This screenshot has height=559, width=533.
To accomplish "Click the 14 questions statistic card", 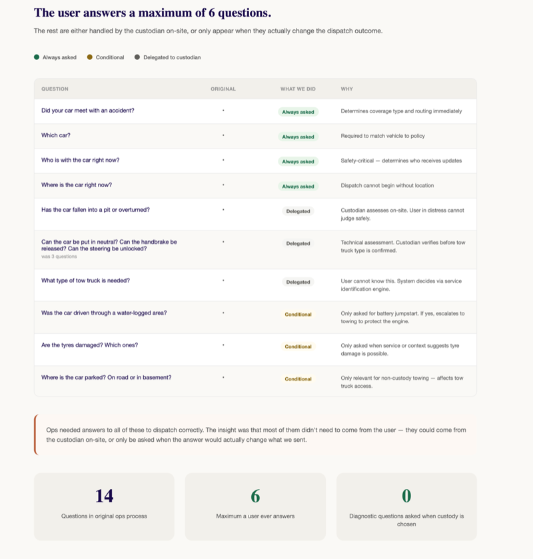I will (104, 506).
